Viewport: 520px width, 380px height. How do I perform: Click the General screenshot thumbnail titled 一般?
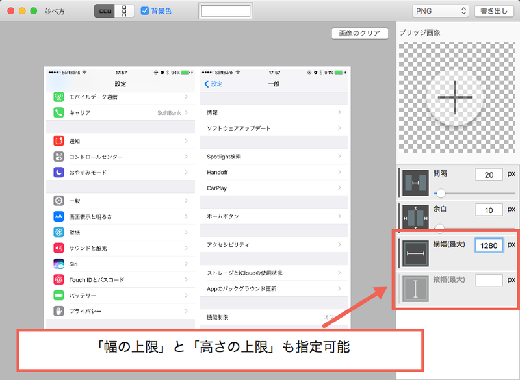[x=274, y=197]
